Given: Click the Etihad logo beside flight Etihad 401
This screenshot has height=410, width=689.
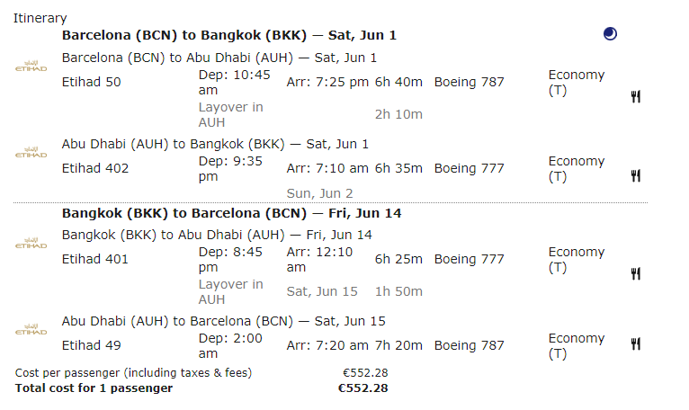Looking at the screenshot, I should tap(31, 244).
